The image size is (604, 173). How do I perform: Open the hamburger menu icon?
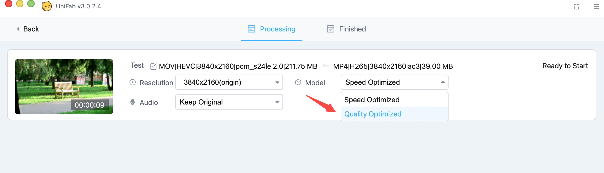pos(596,7)
